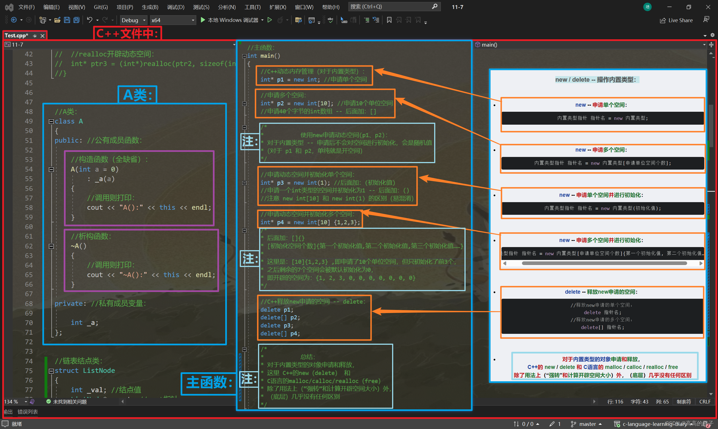Click the Find in Files folder icon

[298, 20]
